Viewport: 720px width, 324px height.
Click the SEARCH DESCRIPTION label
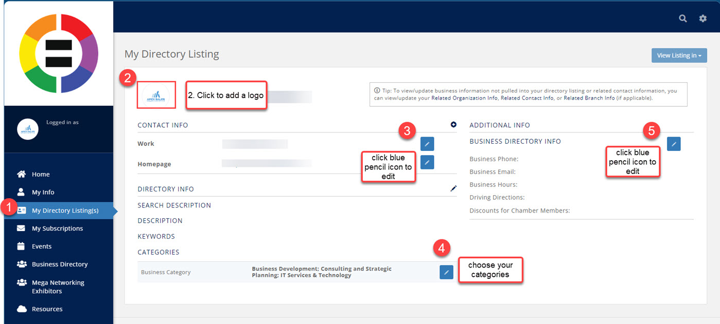(174, 205)
